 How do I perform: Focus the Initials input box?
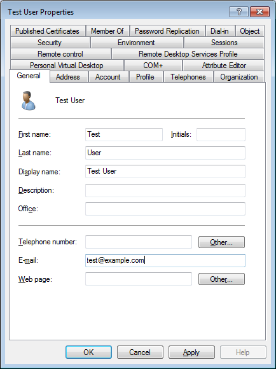pos(221,134)
